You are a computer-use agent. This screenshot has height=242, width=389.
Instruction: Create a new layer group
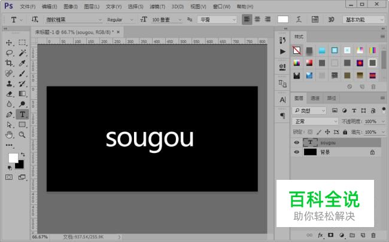pyautogui.click(x=352, y=235)
